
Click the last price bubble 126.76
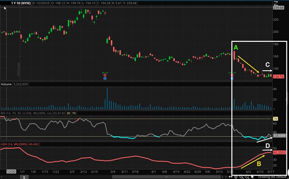pyautogui.click(x=279, y=76)
